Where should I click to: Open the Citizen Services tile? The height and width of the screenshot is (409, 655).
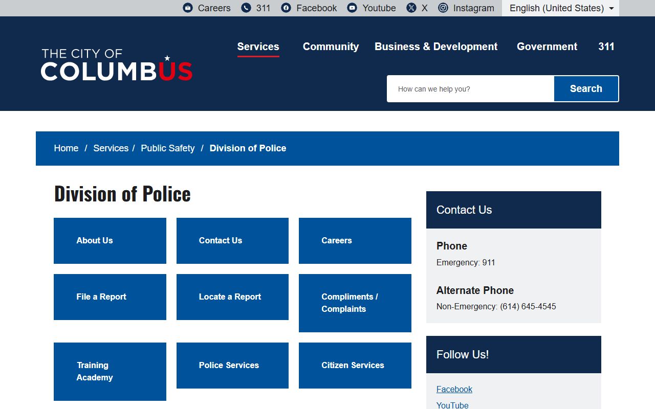(x=355, y=366)
